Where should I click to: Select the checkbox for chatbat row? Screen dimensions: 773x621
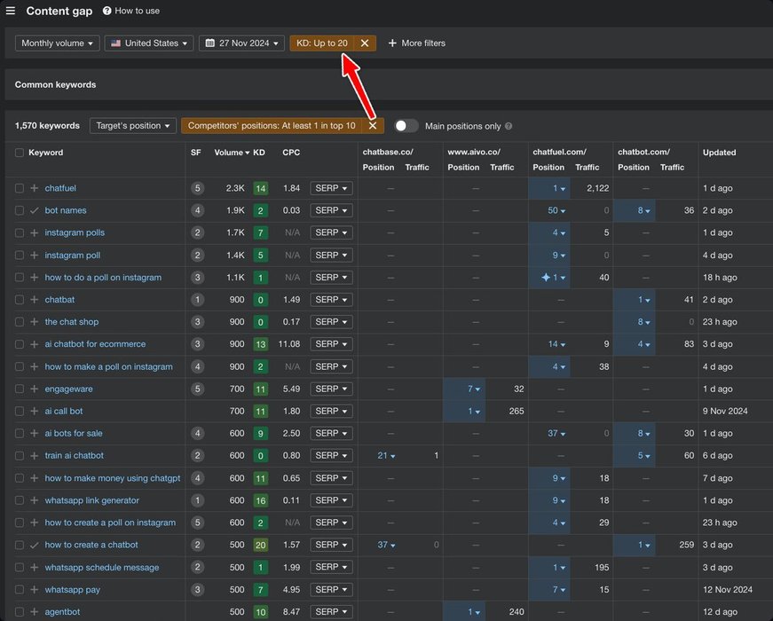pos(20,300)
